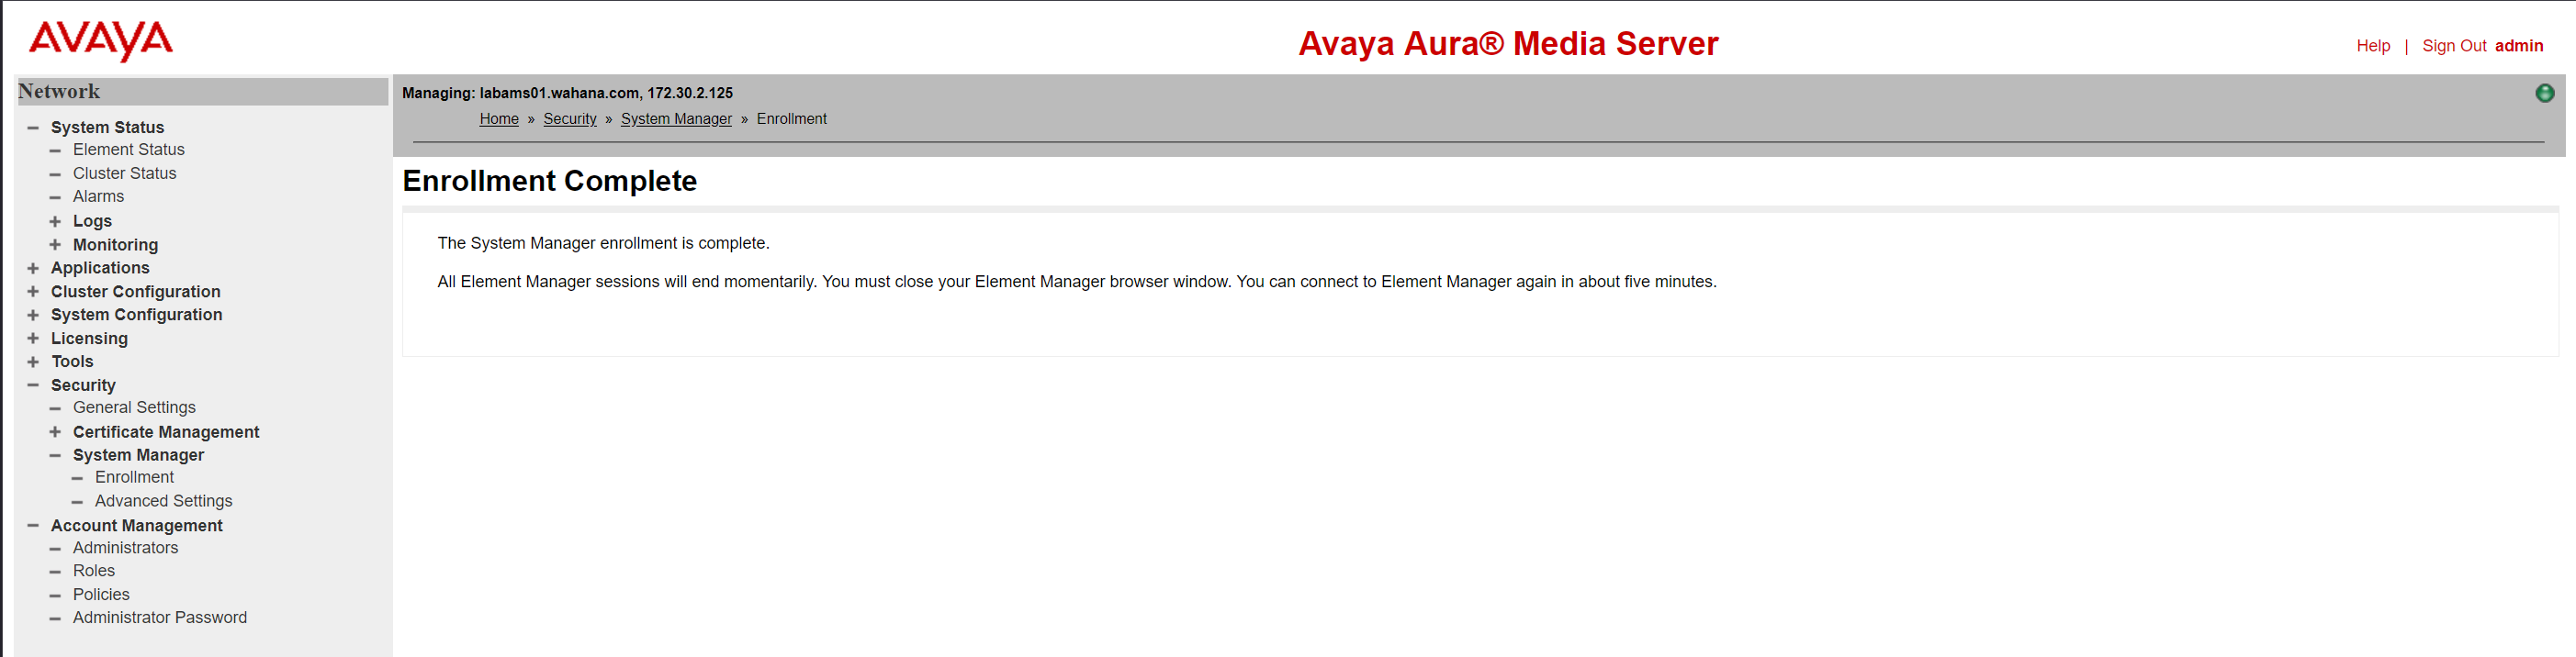Open the Alarms page
Screen dimensions: 2576x657
tap(98, 196)
